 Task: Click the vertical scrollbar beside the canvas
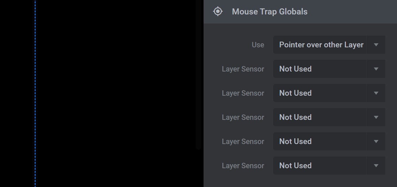click(x=199, y=75)
